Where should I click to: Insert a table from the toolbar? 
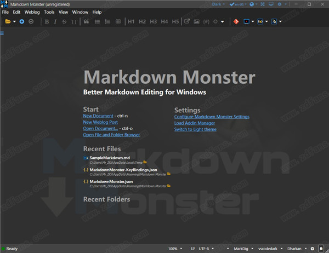(x=118, y=21)
